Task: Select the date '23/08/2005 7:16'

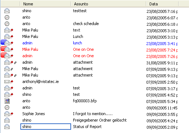Action: click(x=160, y=11)
